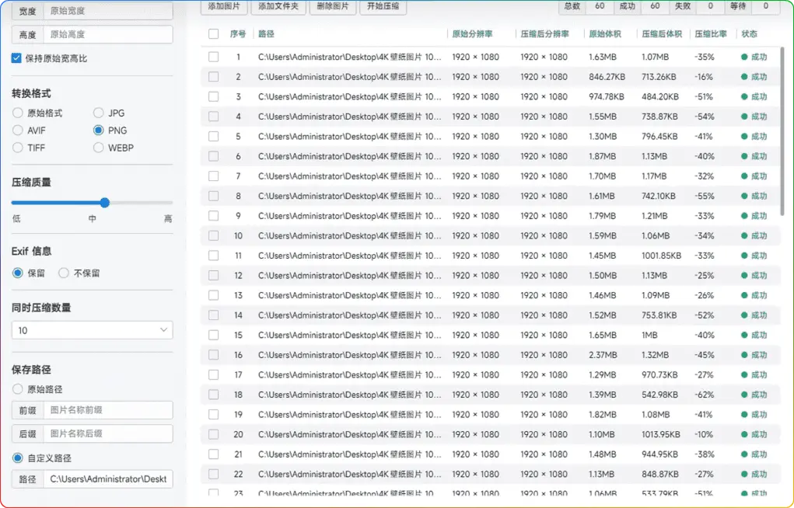
Task: Select the AVIF format option
Action: (18, 130)
